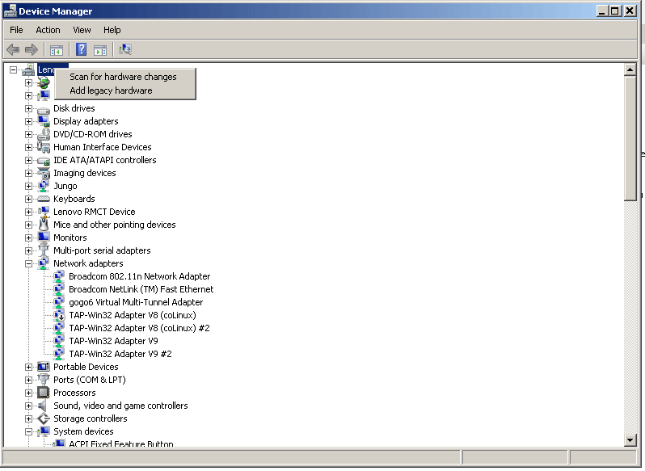This screenshot has height=471, width=645.
Task: Collapse the System devices category
Action: pyautogui.click(x=28, y=431)
